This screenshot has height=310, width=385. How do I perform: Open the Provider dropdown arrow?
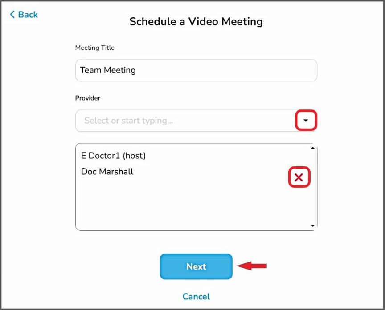coord(306,121)
